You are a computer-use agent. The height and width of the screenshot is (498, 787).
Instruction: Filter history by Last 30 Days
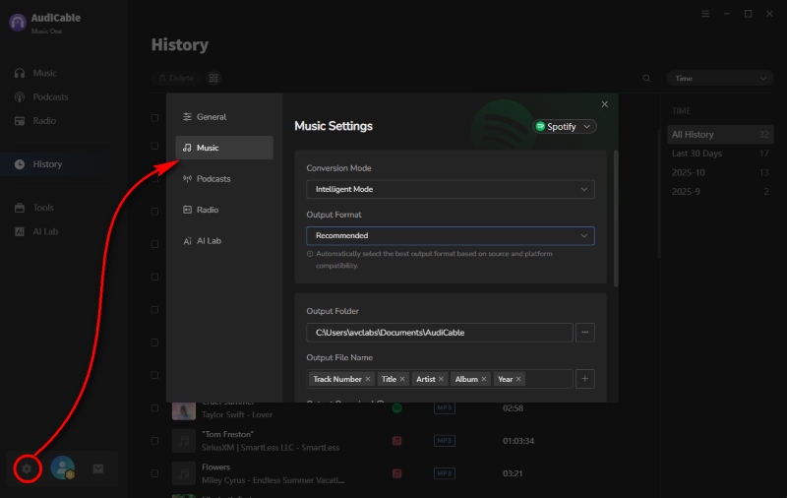[x=696, y=154]
